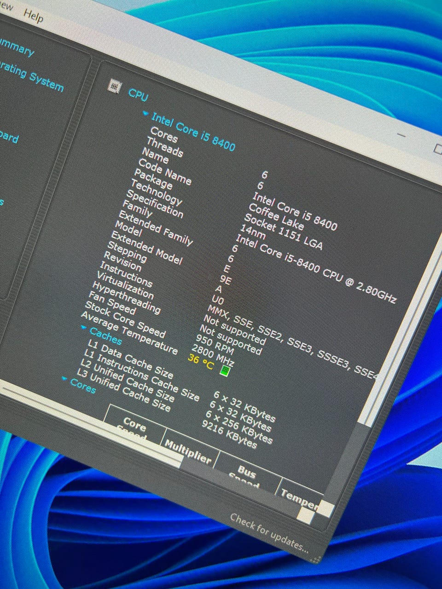The image size is (442, 589).
Task: Click the Virtualization label
Action: (x=125, y=285)
